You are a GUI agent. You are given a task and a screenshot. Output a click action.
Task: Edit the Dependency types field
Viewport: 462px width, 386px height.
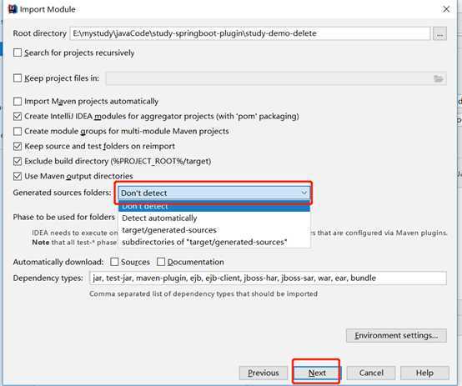click(268, 278)
